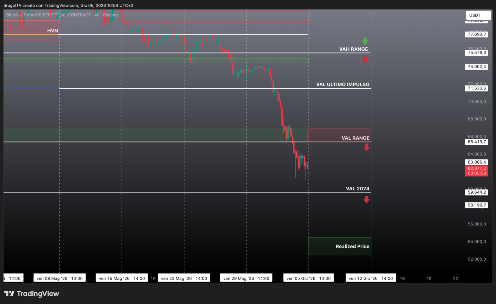The width and height of the screenshot is (496, 304).
Task: Click the VAL ULTIMO IMPULSO label
Action: click(343, 85)
